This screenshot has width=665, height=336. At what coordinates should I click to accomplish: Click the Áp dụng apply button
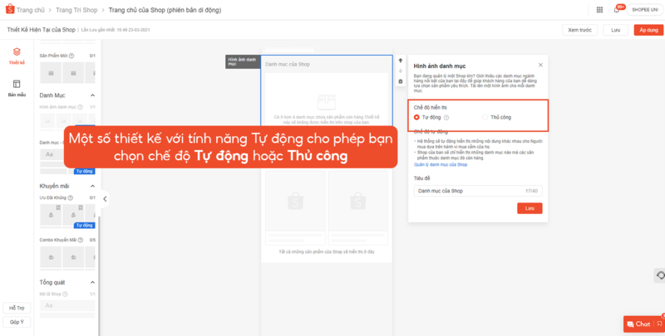click(648, 30)
